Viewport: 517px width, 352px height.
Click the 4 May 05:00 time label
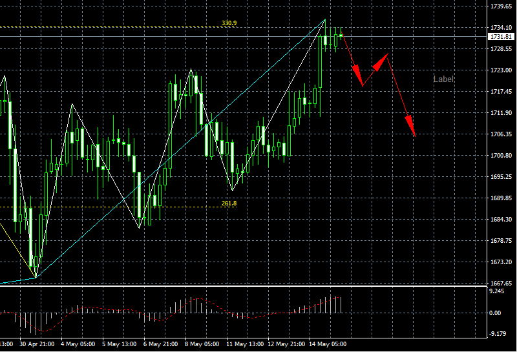[x=78, y=344]
